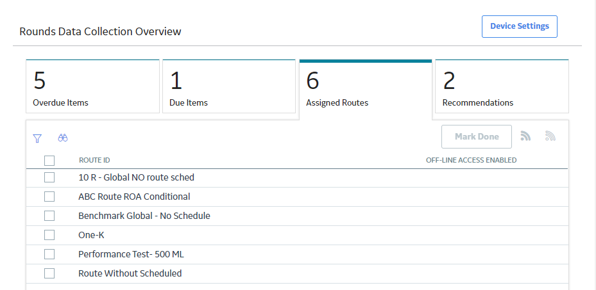This screenshot has width=596, height=290.
Task: Click the binoculars search icon
Action: click(63, 138)
